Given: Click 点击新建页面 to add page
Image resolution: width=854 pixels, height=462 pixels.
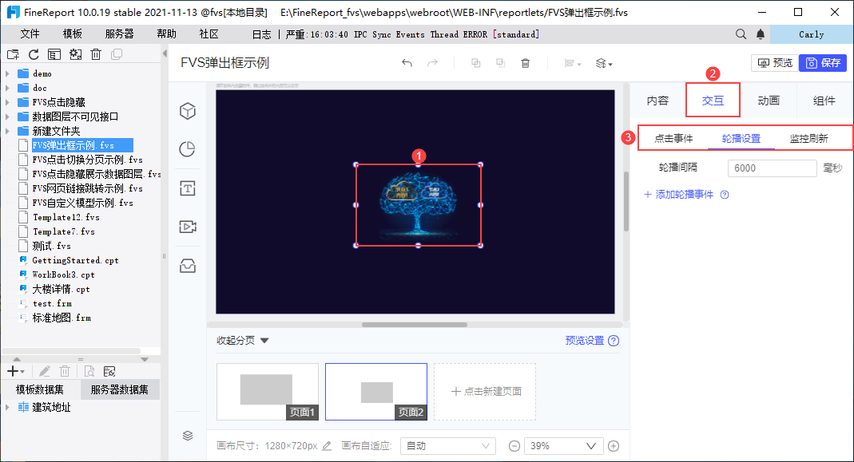Looking at the screenshot, I should (x=485, y=391).
